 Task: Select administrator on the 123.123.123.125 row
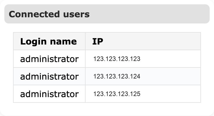[49, 94]
